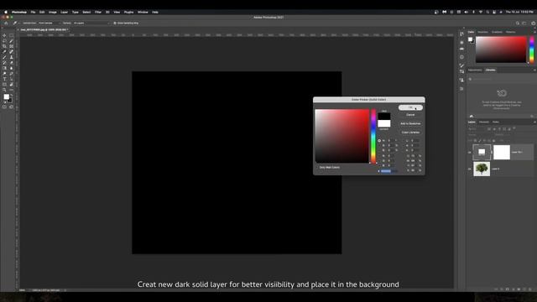Open the layer filter Kind dropdown
This screenshot has width=537, height=302.
477,129
